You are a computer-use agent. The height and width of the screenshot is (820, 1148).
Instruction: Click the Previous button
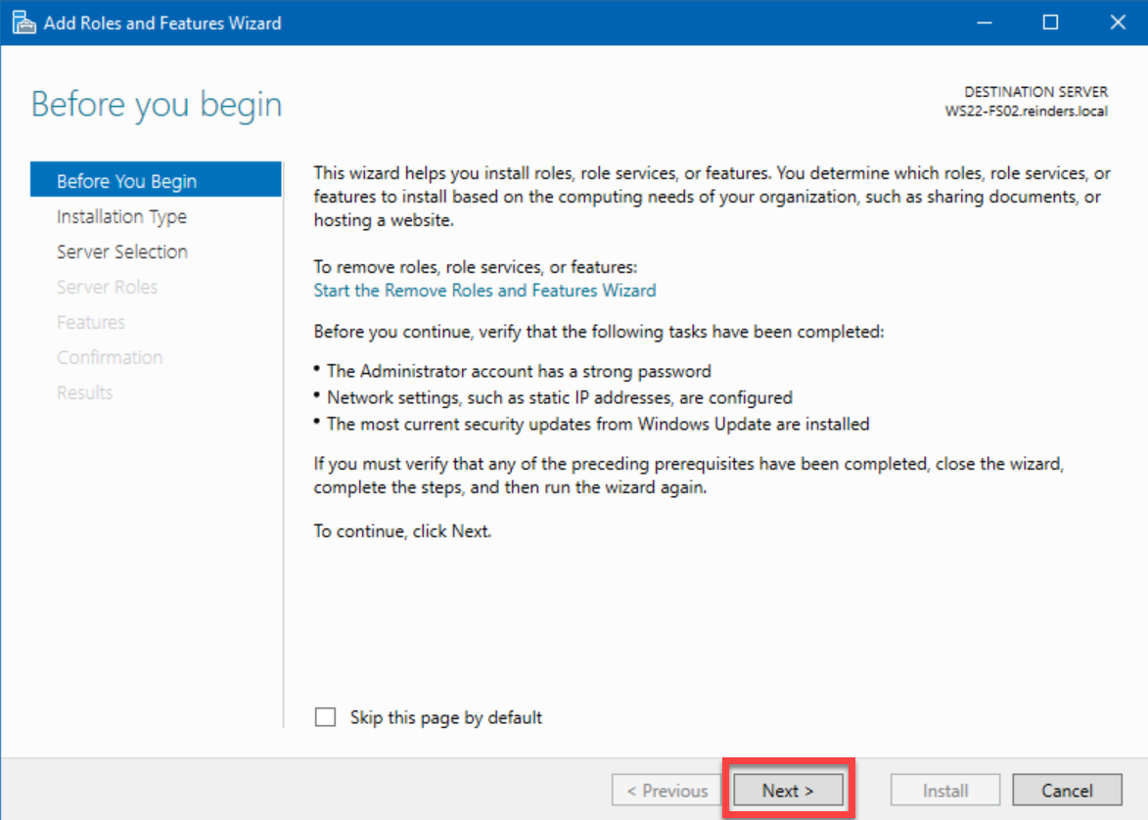click(x=666, y=790)
